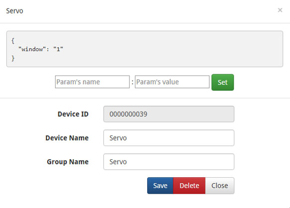Click the Close button beside Delete

tap(220, 186)
